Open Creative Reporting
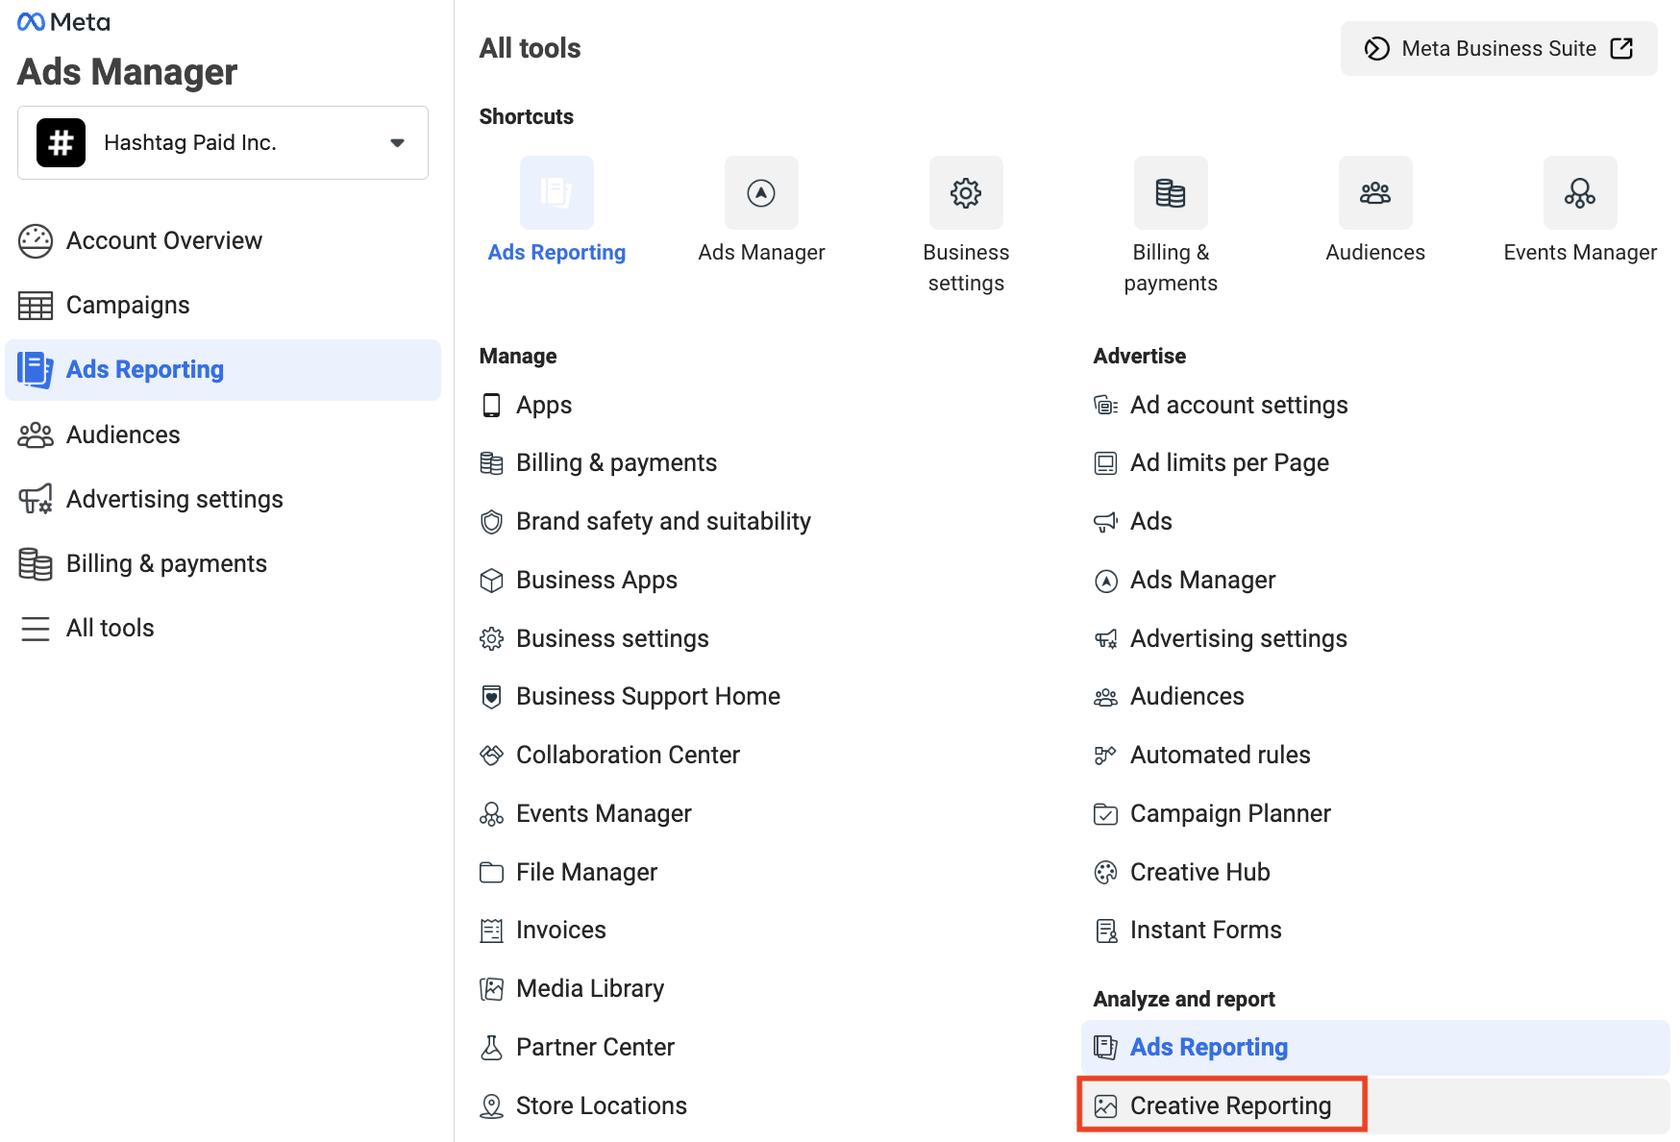 pos(1375,1106)
